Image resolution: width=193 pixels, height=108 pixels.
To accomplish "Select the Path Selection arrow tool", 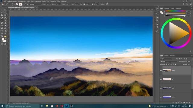I will pos(5,31).
